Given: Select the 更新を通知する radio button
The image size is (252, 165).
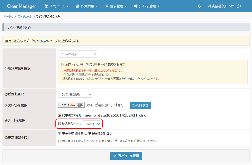Looking at the screenshot, I should click(x=60, y=134).
